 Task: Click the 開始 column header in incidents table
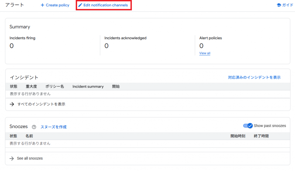pos(116,87)
